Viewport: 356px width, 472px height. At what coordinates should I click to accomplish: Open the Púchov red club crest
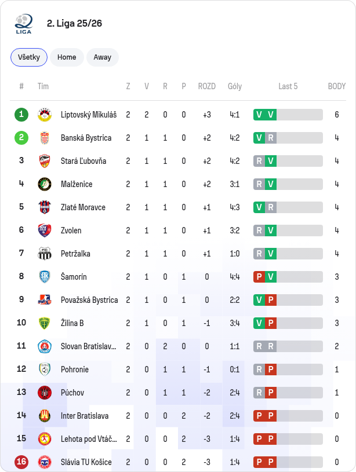point(45,393)
